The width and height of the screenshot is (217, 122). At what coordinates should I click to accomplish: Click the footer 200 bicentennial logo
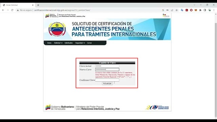pos(157,107)
